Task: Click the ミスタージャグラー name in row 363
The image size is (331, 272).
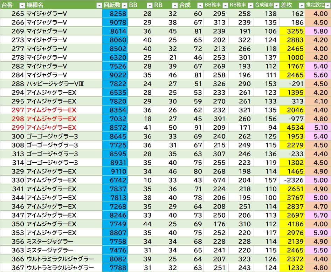Action: pyautogui.click(x=64, y=250)
